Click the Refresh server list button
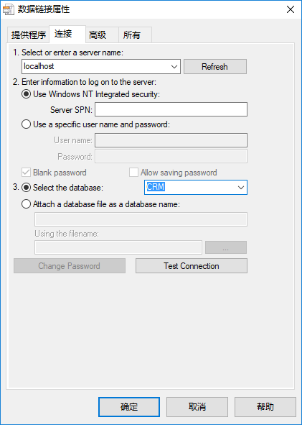302x425 pixels. 215,67
